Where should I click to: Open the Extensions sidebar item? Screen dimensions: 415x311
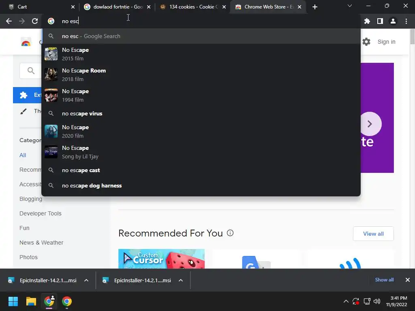click(27, 95)
